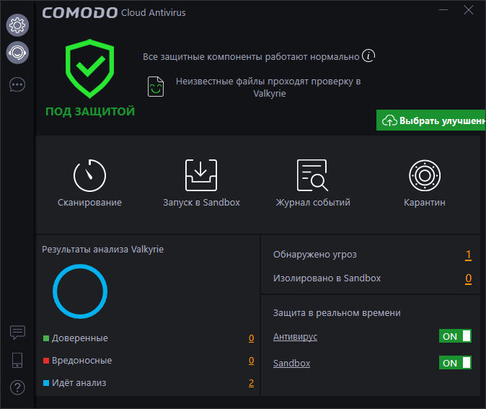The width and height of the screenshot is (486, 409).
Task: Open help via the question mark icon
Action: [x=17, y=387]
